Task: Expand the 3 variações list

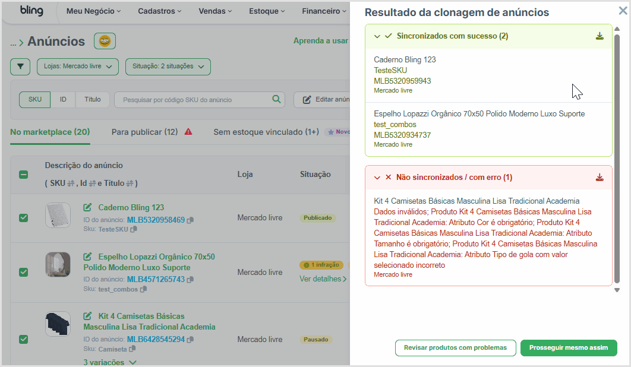Action: click(x=110, y=362)
